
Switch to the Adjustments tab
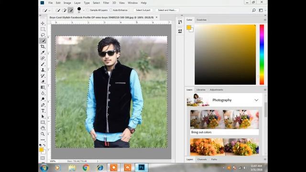point(217,90)
